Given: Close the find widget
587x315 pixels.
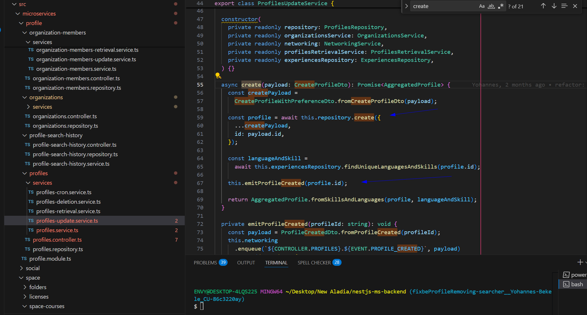Looking at the screenshot, I should click(x=575, y=6).
